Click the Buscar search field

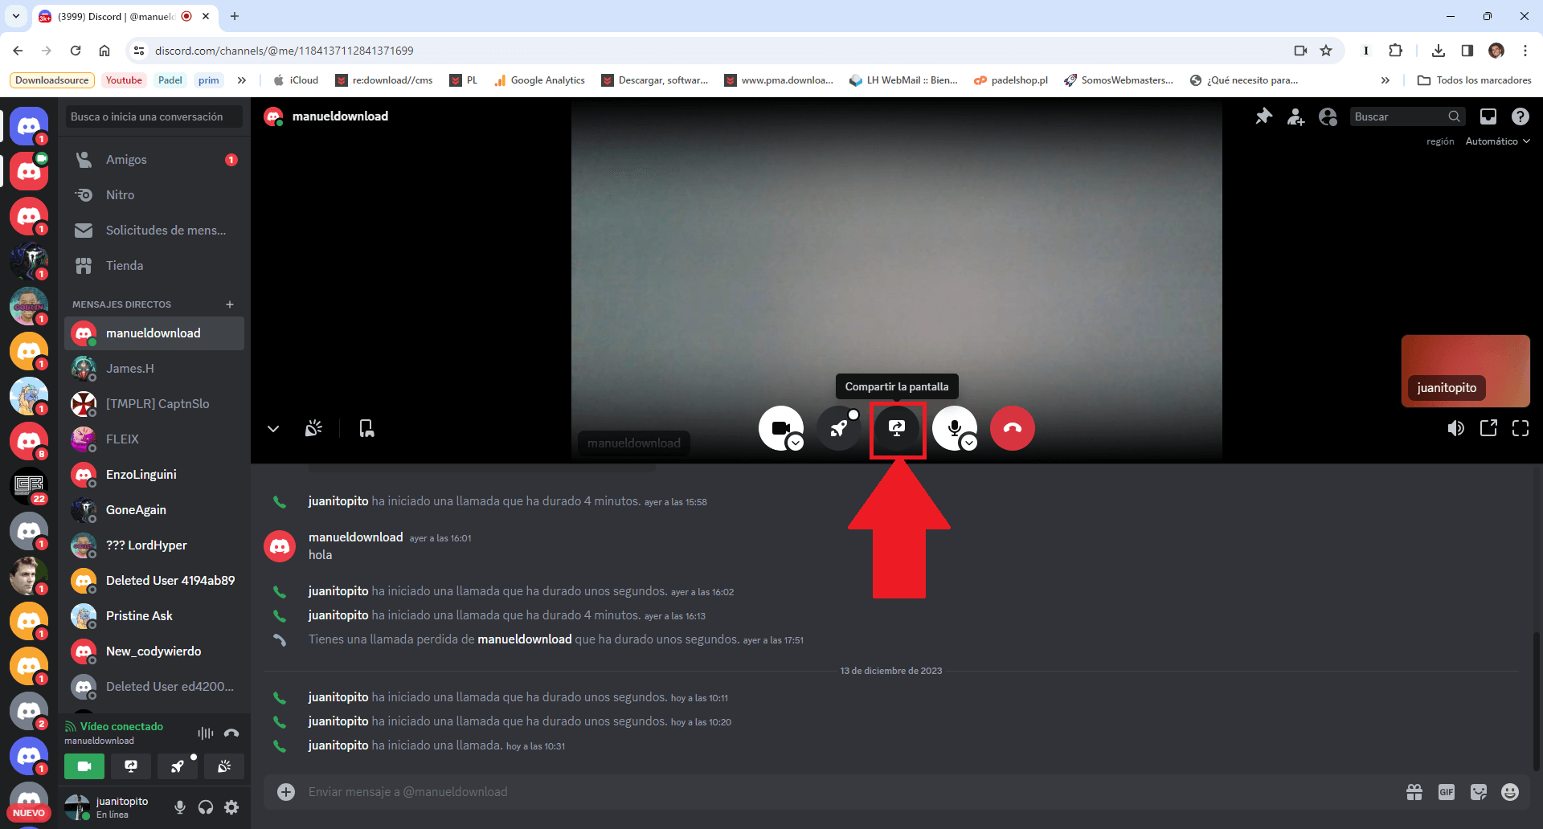(1407, 116)
